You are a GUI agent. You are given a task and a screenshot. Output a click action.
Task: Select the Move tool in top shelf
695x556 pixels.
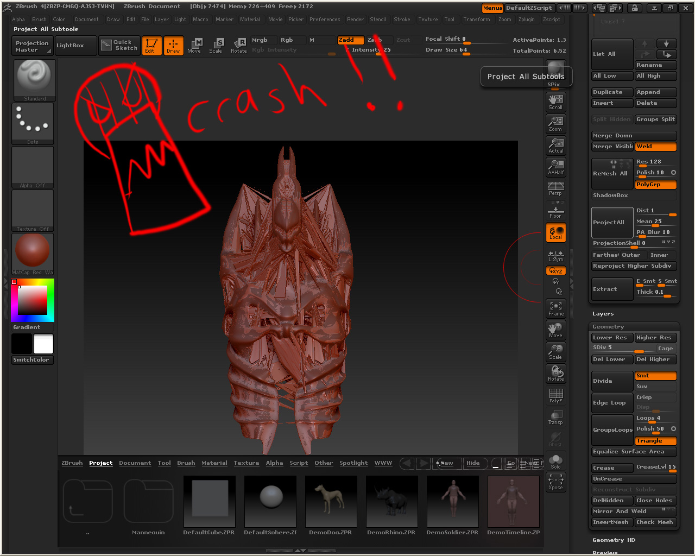[194, 45]
